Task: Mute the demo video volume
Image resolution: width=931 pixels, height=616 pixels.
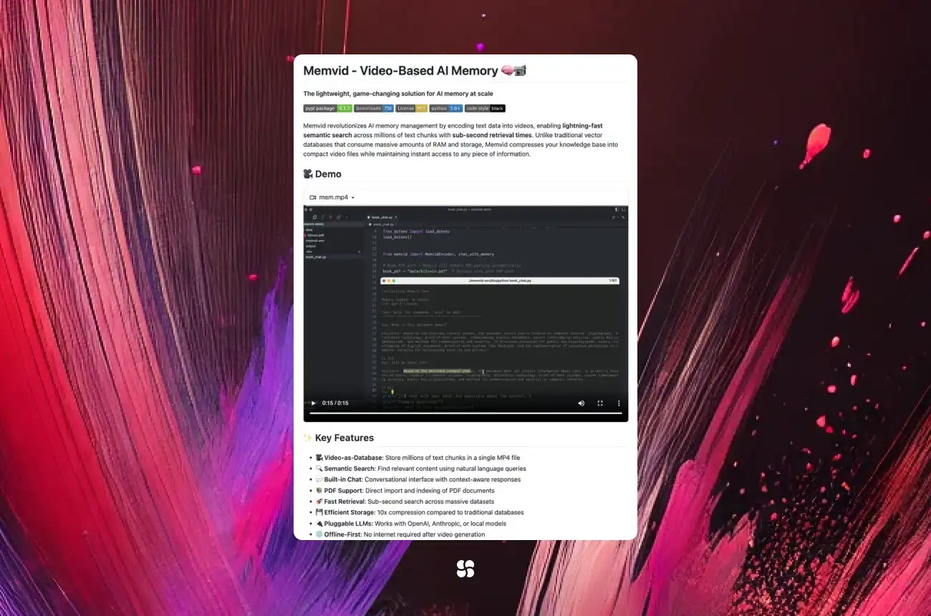Action: pyautogui.click(x=581, y=403)
